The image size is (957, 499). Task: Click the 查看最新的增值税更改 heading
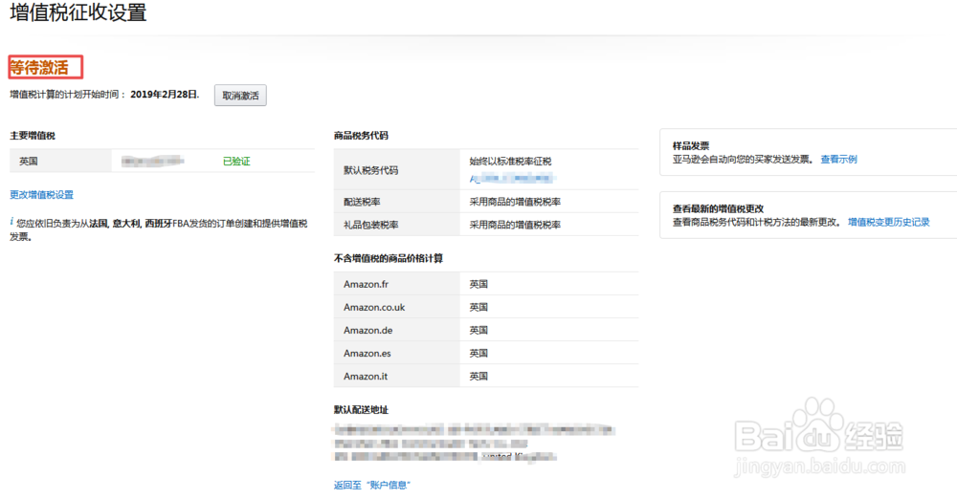[x=719, y=208]
